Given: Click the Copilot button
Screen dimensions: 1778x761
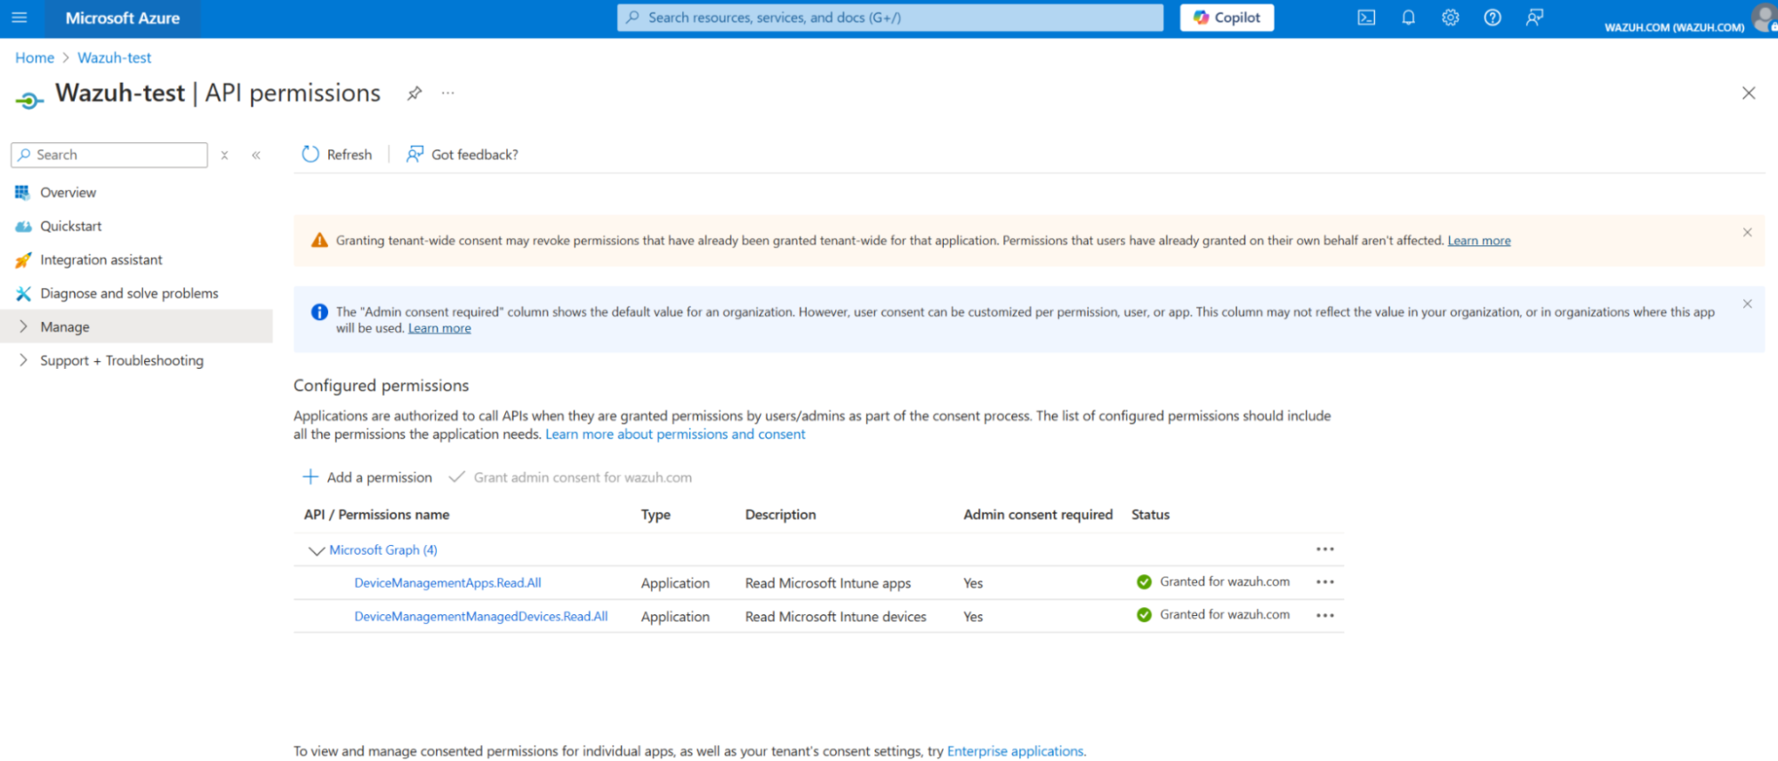Looking at the screenshot, I should click(1227, 18).
